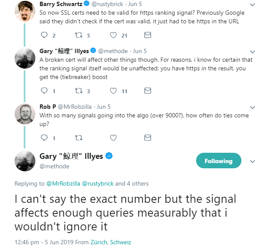Viewport: 269px width, 249px height.
Task: Retweet Gary's broken cert tweet
Action: (x=79, y=91)
